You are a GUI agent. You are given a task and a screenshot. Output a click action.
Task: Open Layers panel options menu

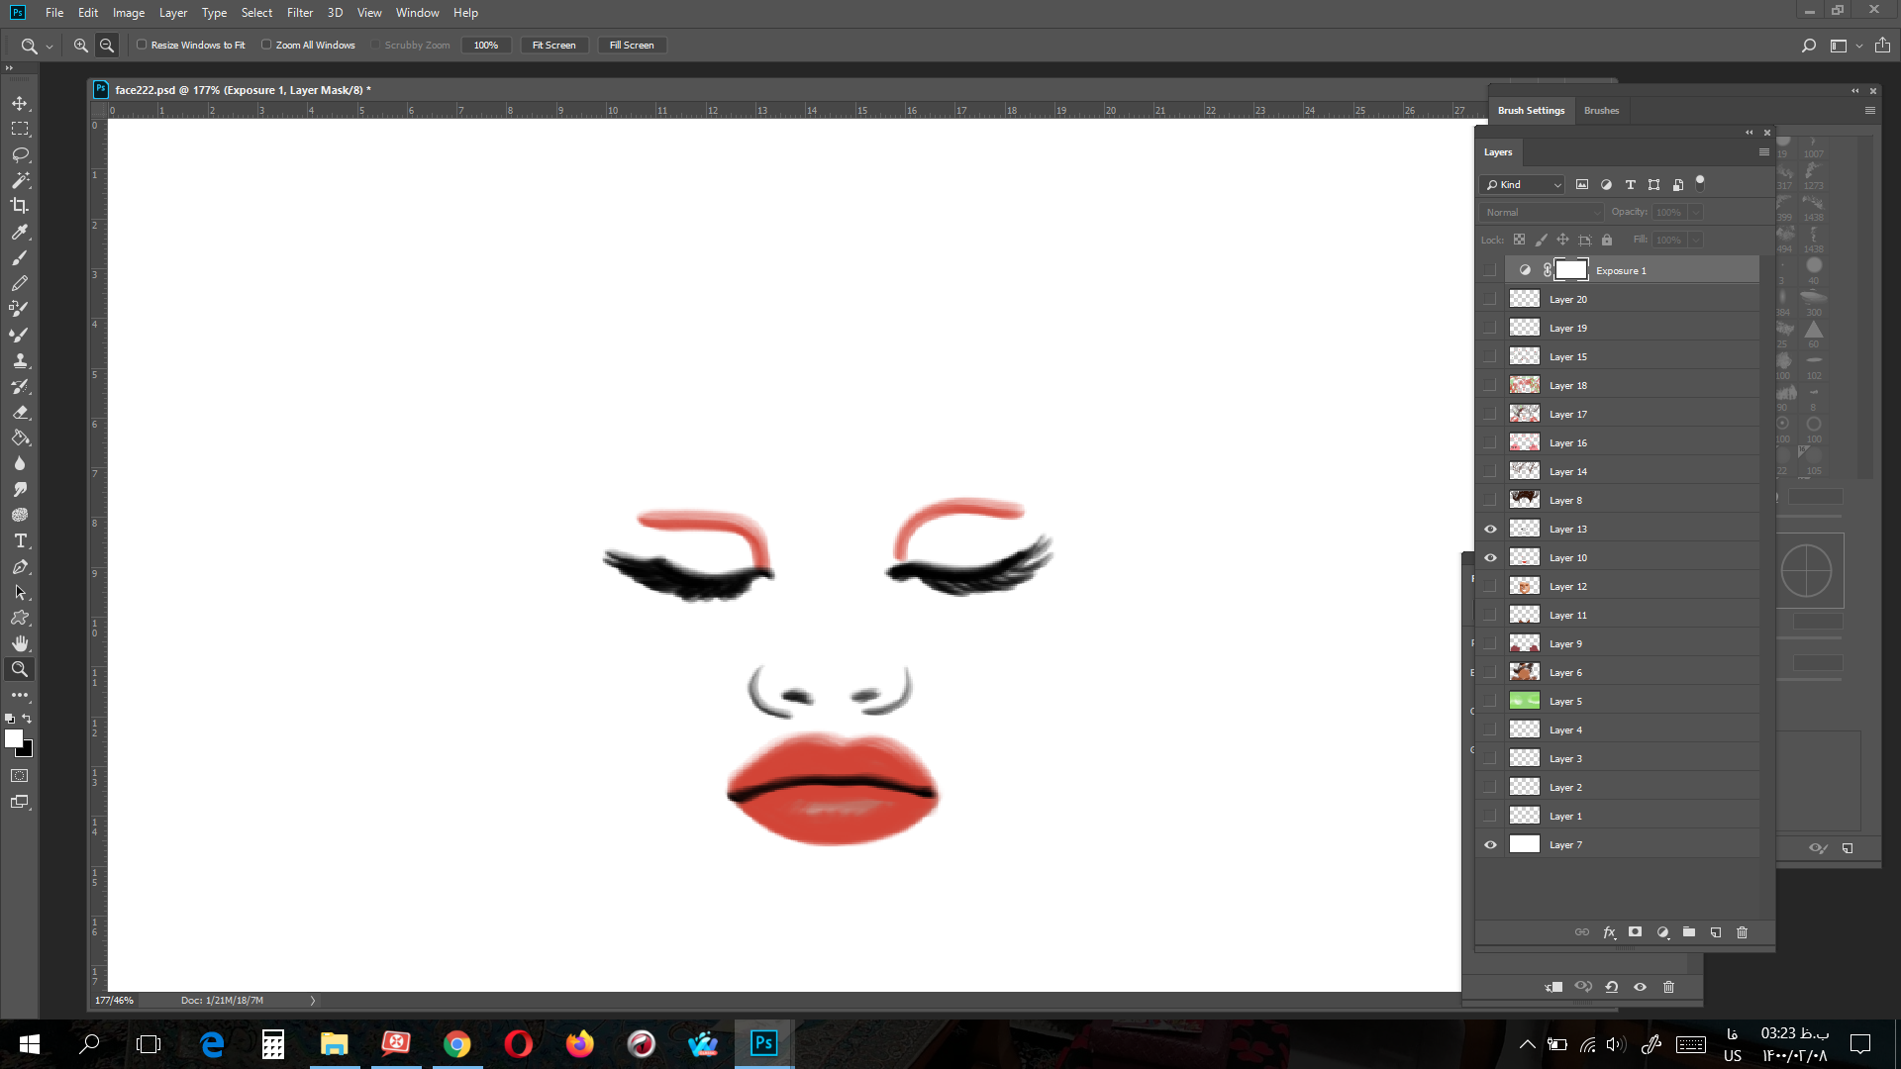click(1763, 152)
